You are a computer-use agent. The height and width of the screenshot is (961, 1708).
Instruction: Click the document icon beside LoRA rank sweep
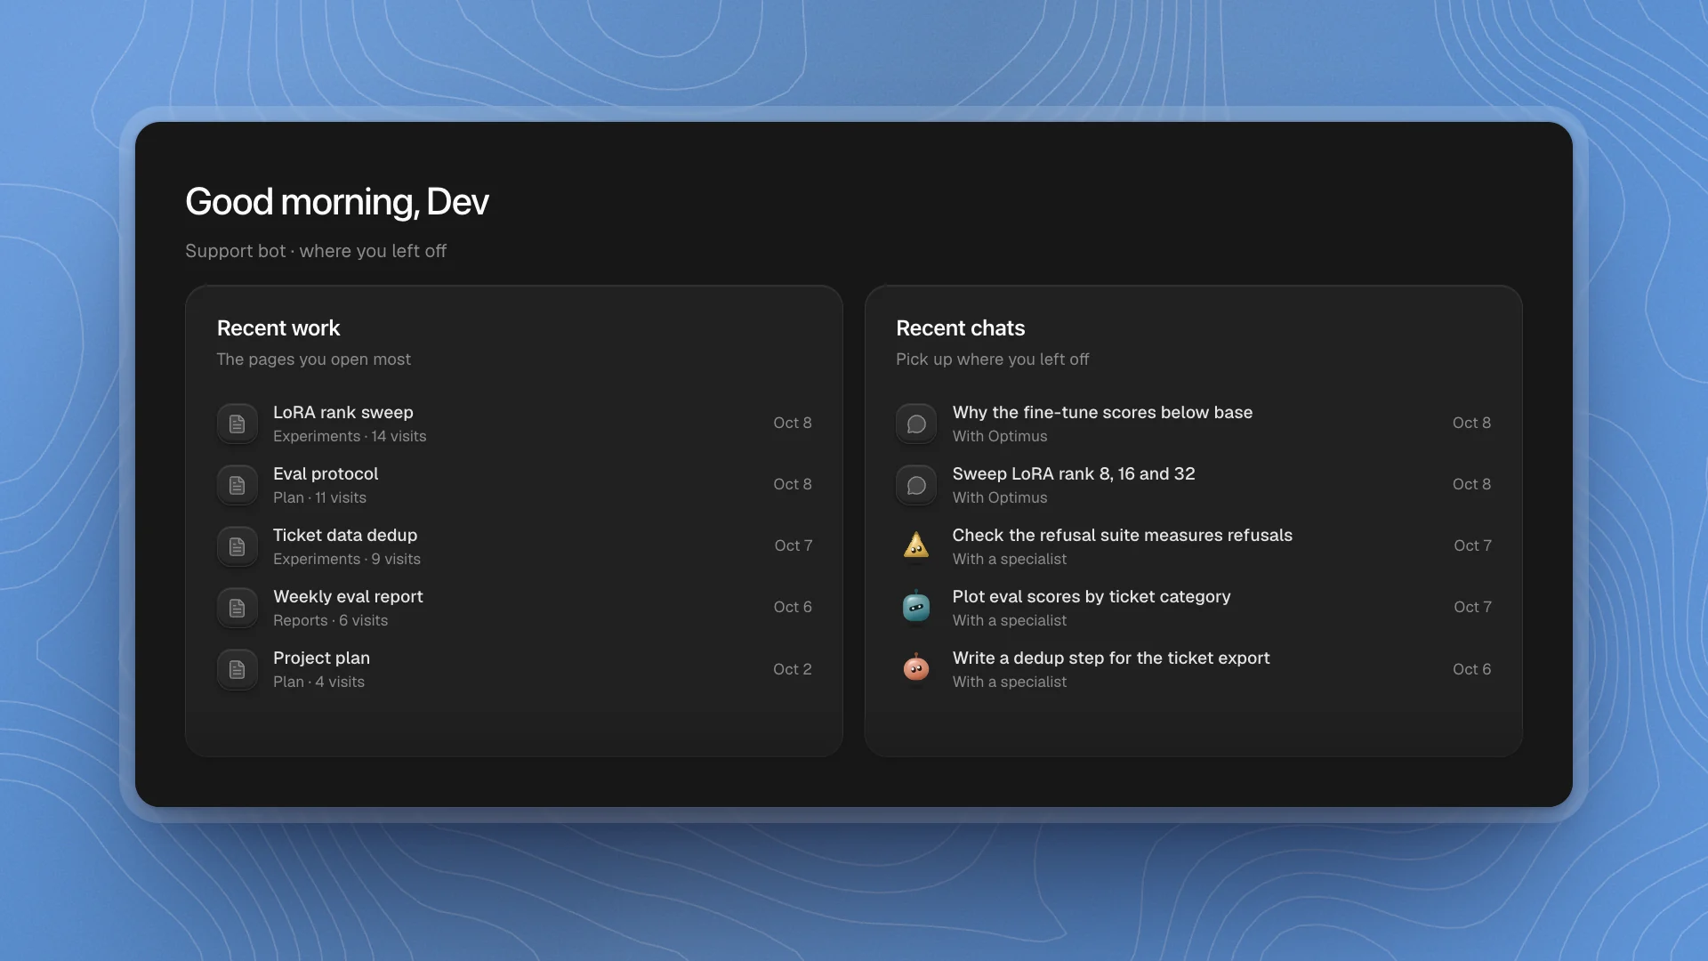[x=237, y=424]
